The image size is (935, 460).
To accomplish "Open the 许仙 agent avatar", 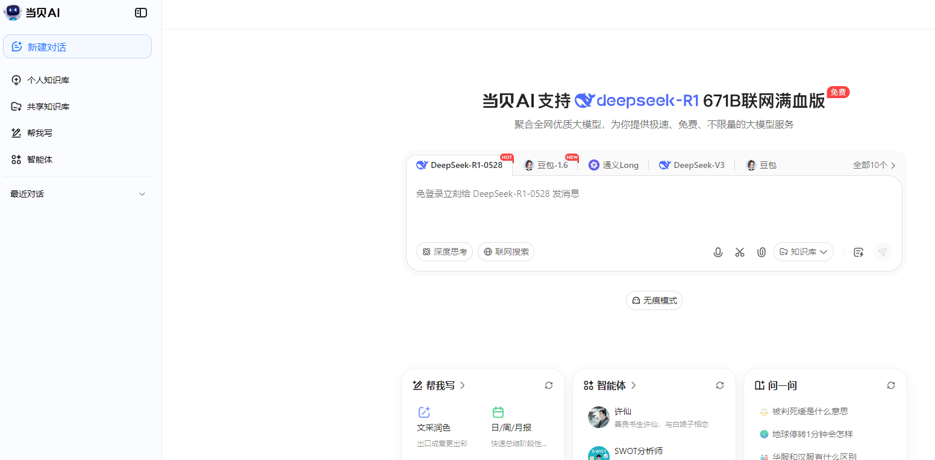I will point(599,417).
